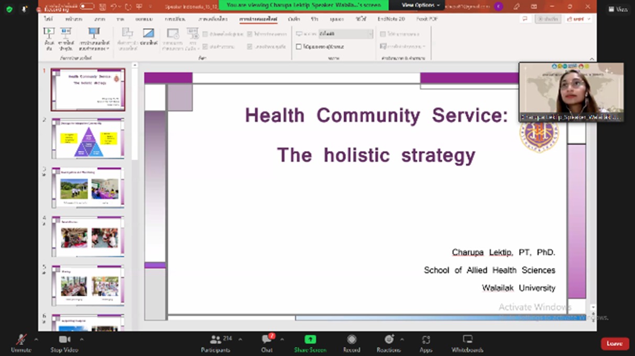Expand the audio options arrow next to Unmute
This screenshot has width=635, height=356.
(36, 339)
